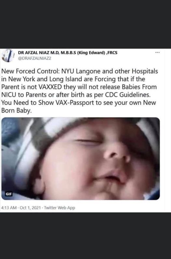Viewport: 171px width, 259px height.
Task: Click the Oct 1, 2021 date
Action: [30, 208]
